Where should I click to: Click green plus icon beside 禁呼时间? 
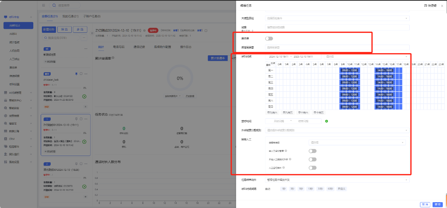(x=327, y=121)
